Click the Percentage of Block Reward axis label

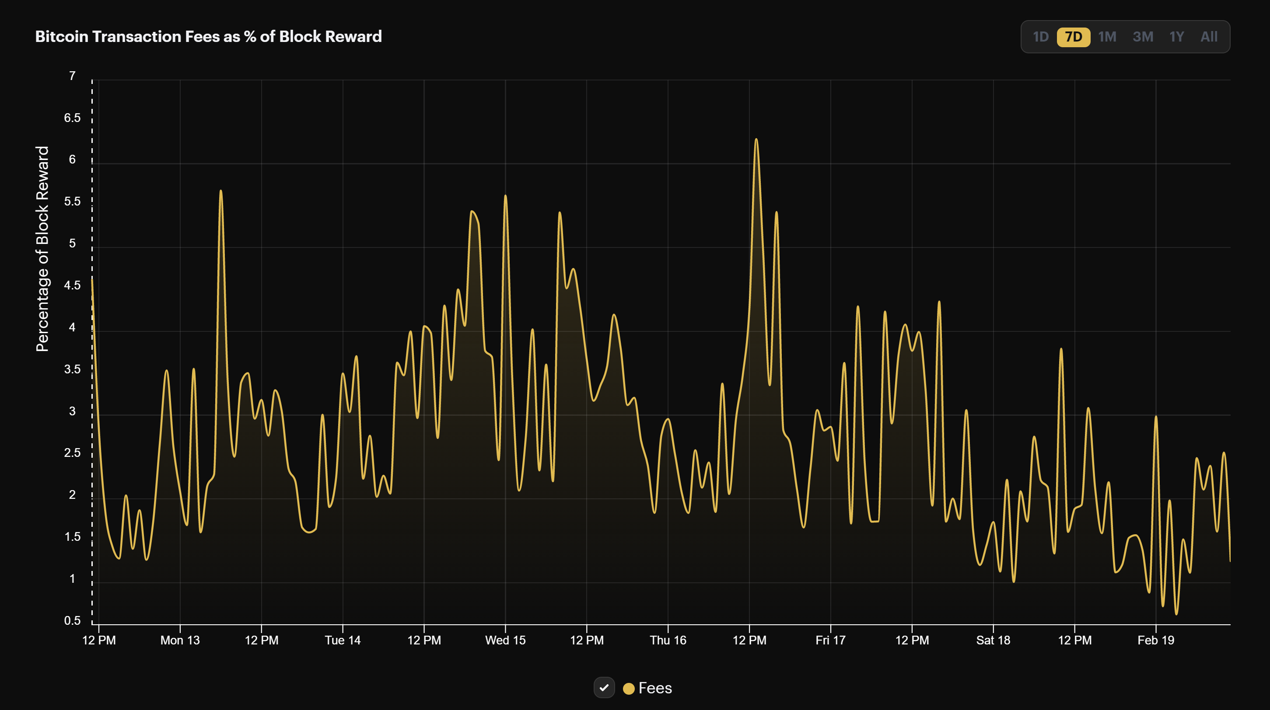[x=42, y=249]
